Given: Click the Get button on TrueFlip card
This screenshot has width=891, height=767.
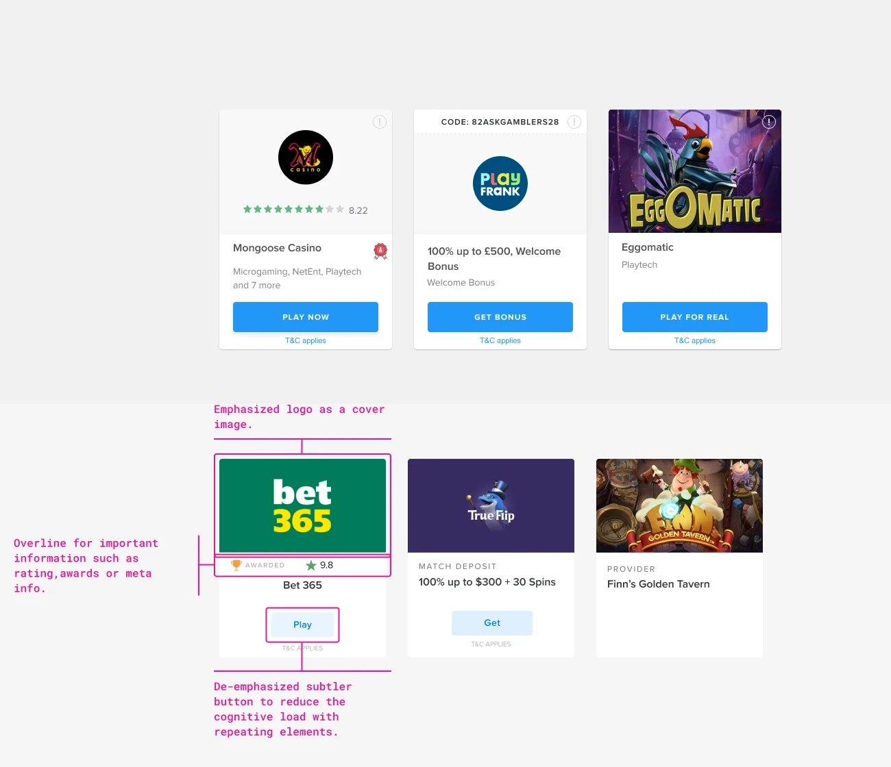Looking at the screenshot, I should 492,623.
